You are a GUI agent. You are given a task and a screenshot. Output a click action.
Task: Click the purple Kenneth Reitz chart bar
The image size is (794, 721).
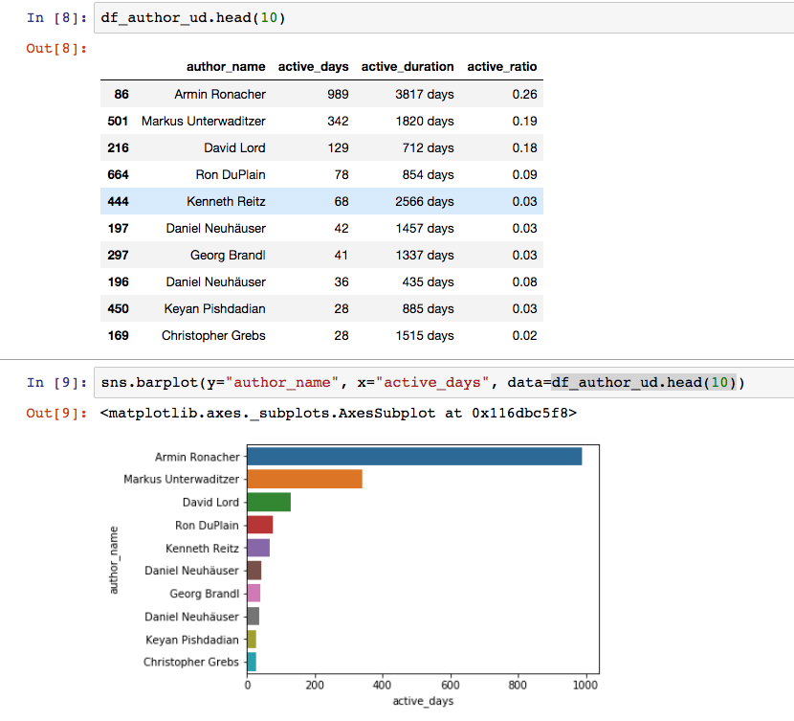pyautogui.click(x=258, y=548)
